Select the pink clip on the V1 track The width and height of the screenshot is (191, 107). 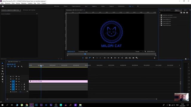click(58, 81)
